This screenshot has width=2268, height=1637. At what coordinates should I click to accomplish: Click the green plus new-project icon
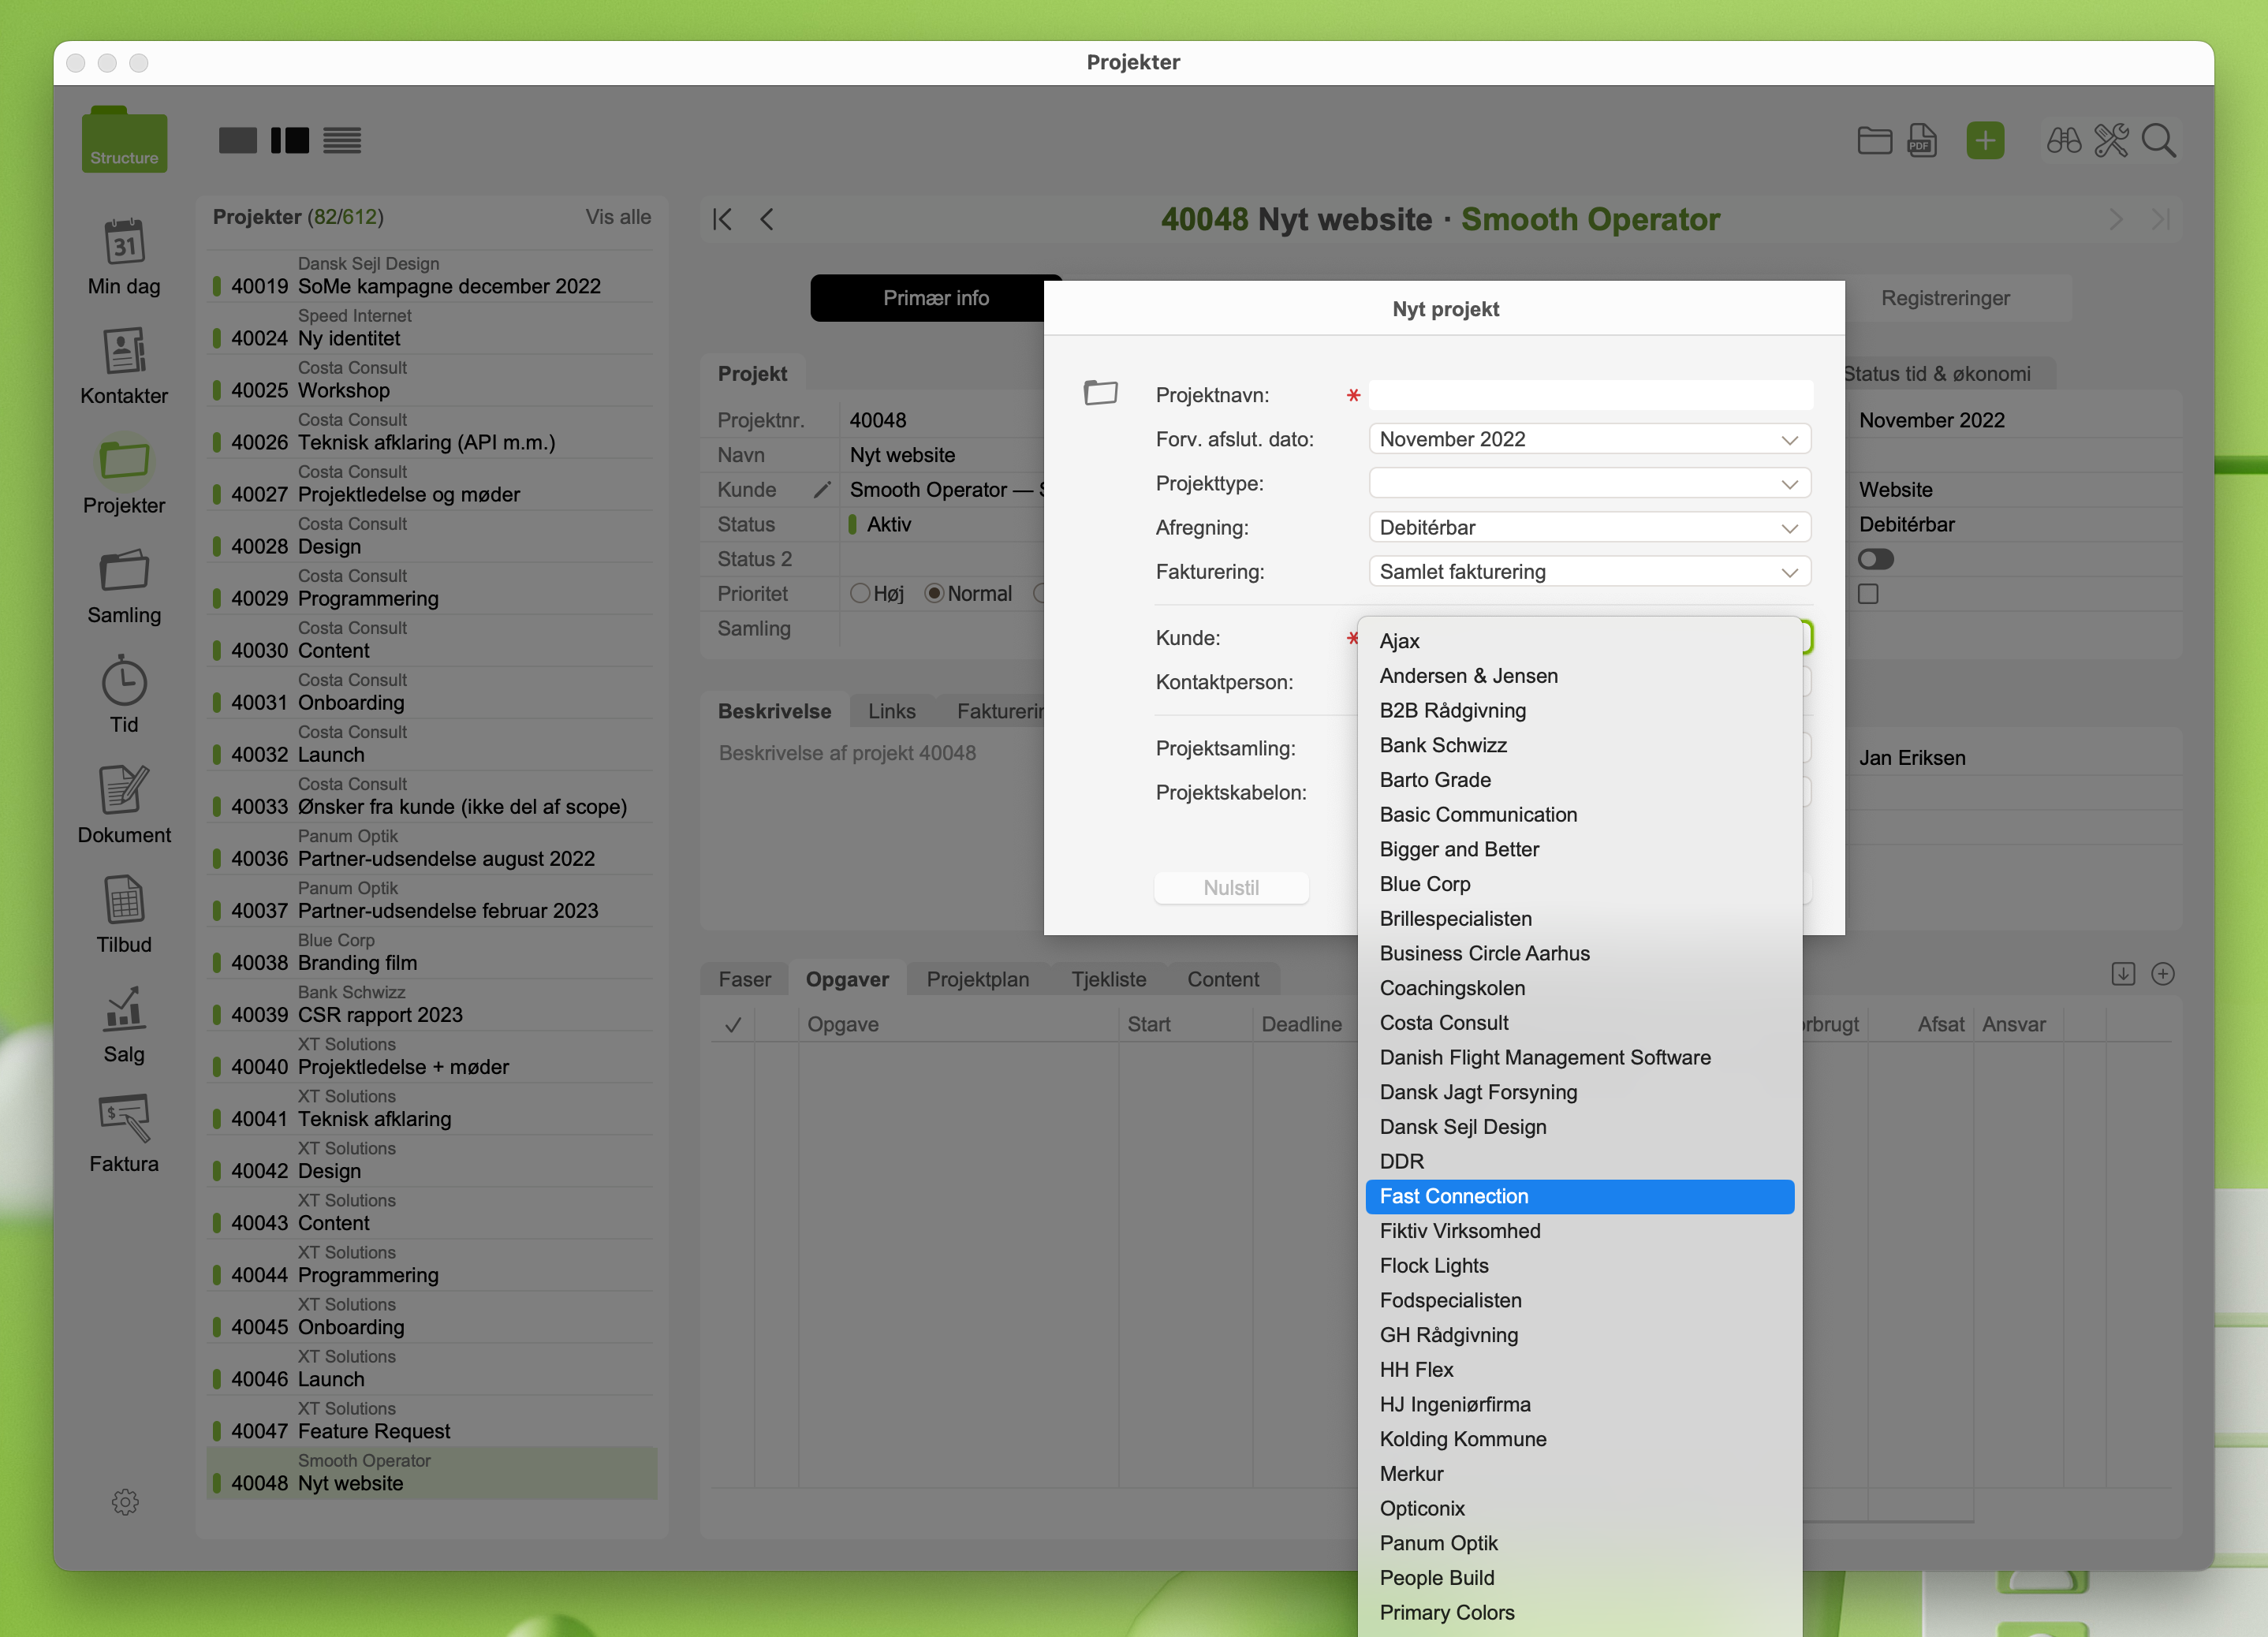pos(1984,141)
